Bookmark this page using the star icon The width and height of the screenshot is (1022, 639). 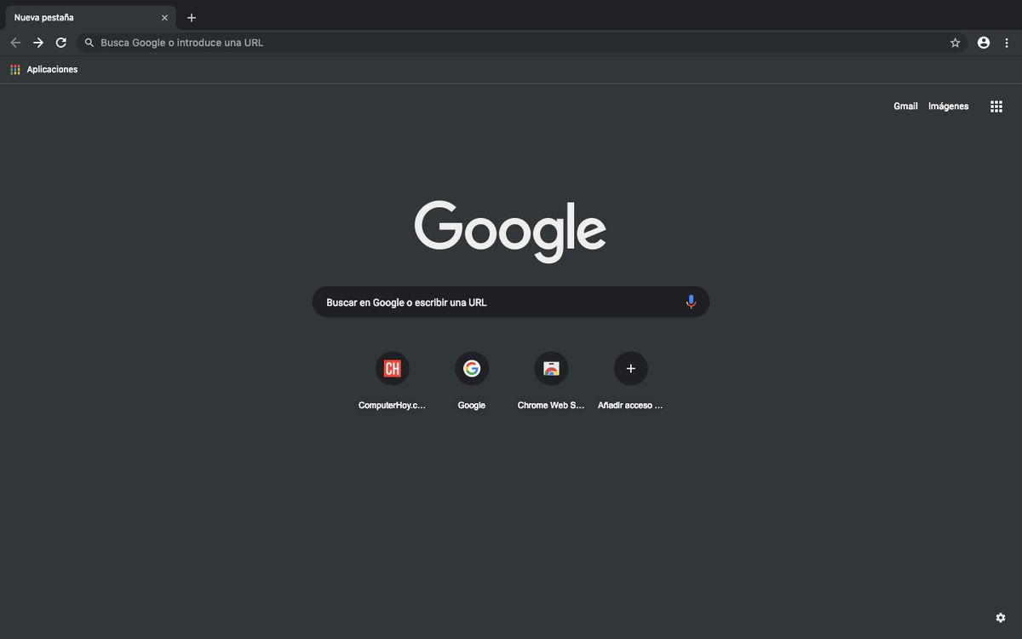click(x=955, y=42)
